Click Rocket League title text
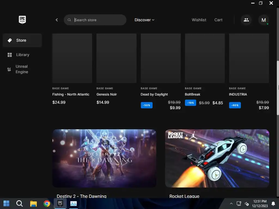The width and height of the screenshot is (279, 209). pos(184,196)
